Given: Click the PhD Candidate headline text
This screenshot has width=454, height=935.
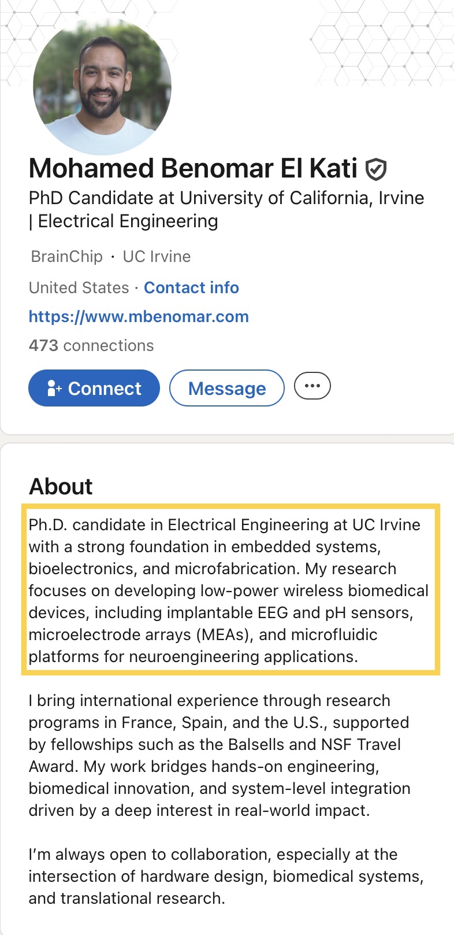Looking at the screenshot, I should click(226, 209).
